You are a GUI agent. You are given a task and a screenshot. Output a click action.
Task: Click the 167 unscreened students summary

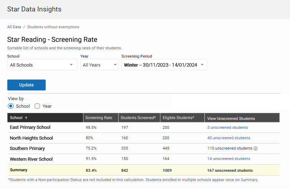(230, 170)
